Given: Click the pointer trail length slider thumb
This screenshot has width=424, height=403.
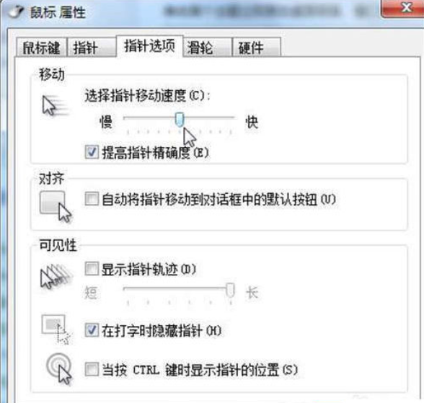Looking at the screenshot, I should (231, 291).
